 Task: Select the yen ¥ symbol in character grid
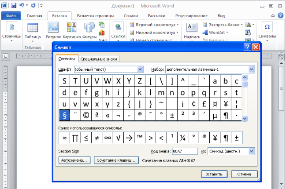tap(226, 104)
